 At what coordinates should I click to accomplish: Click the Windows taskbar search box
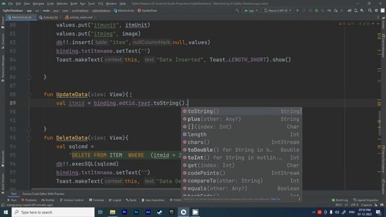53,212
